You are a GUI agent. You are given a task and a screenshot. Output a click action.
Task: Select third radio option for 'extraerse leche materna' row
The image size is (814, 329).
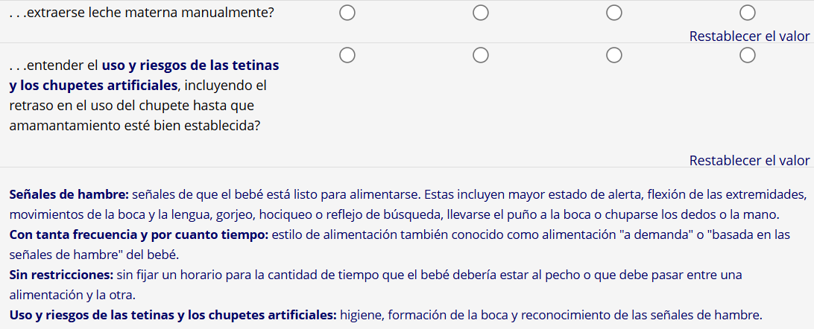tap(613, 13)
